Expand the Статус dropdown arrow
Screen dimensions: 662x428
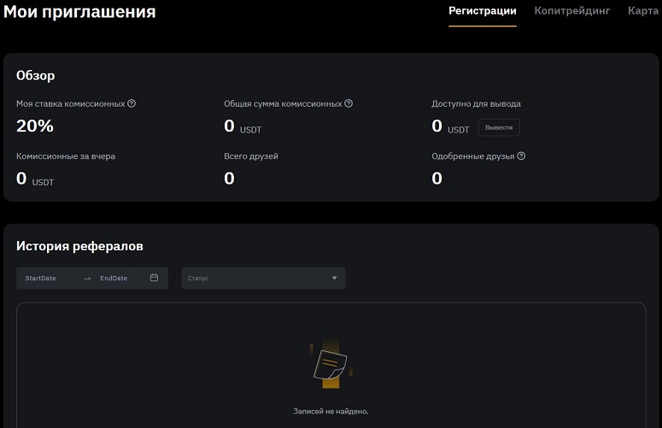pyautogui.click(x=334, y=278)
